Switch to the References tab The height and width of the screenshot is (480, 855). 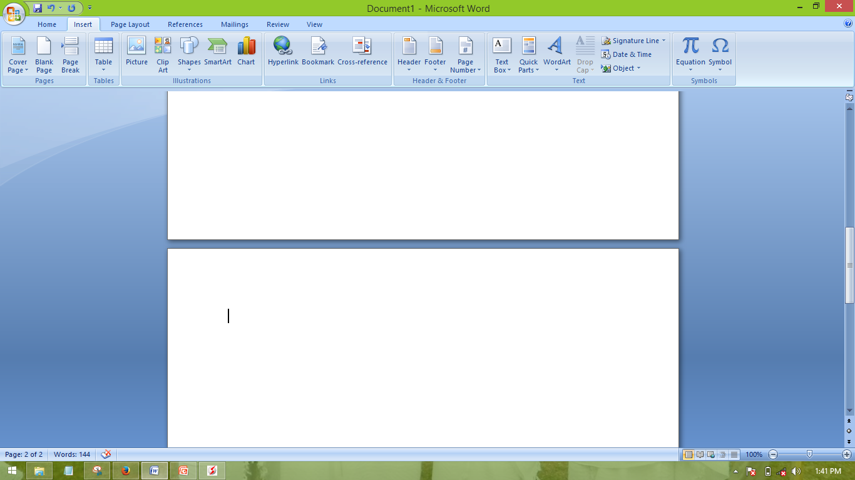[x=185, y=24]
